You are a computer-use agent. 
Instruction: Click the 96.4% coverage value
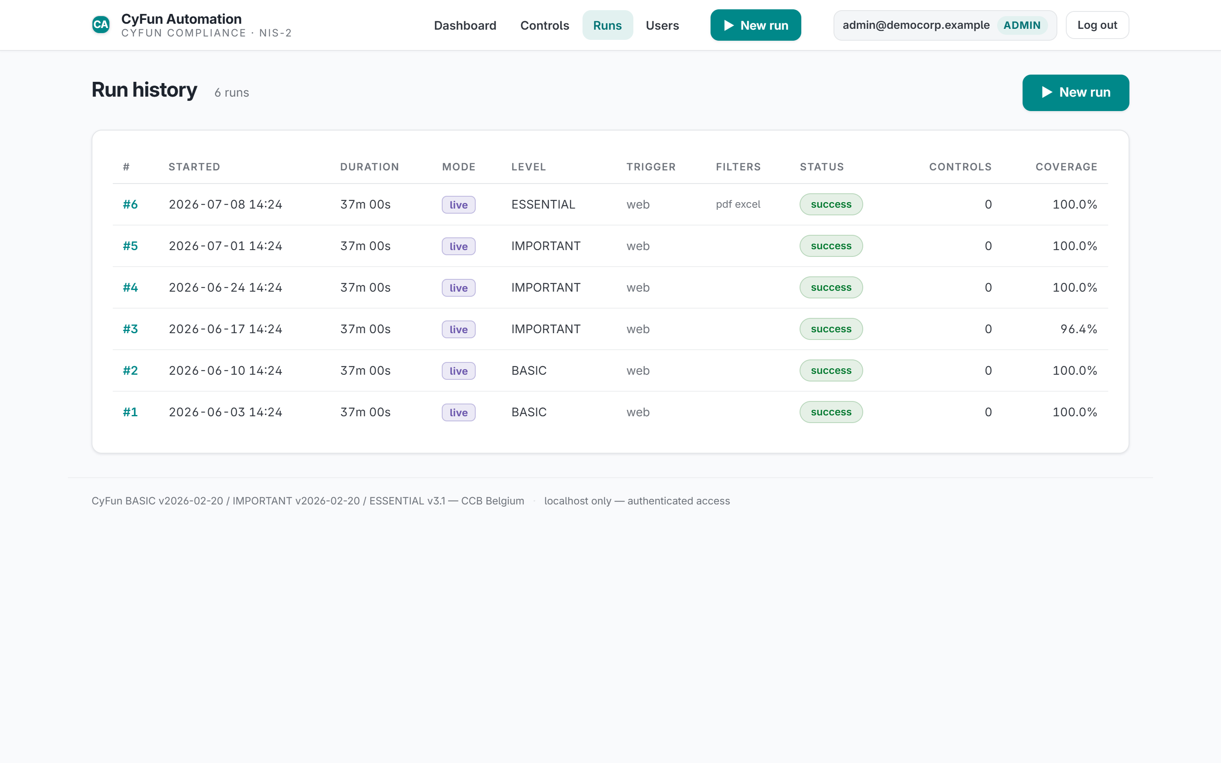tap(1079, 329)
